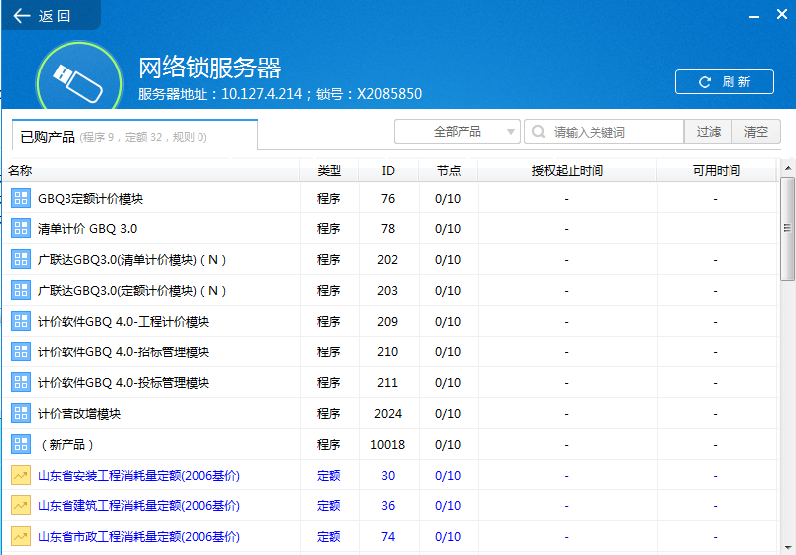Sort by the 名称 column header
Viewport: 796px width, 555px height.
(151, 171)
